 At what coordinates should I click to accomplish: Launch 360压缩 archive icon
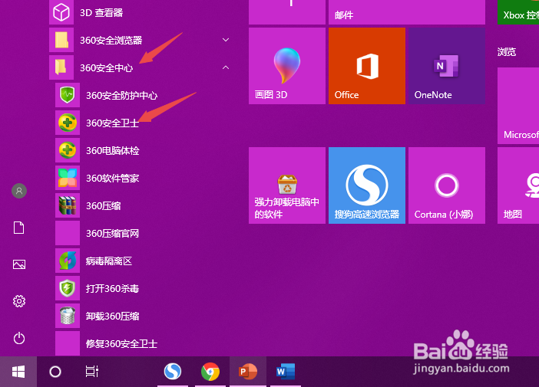[68, 205]
